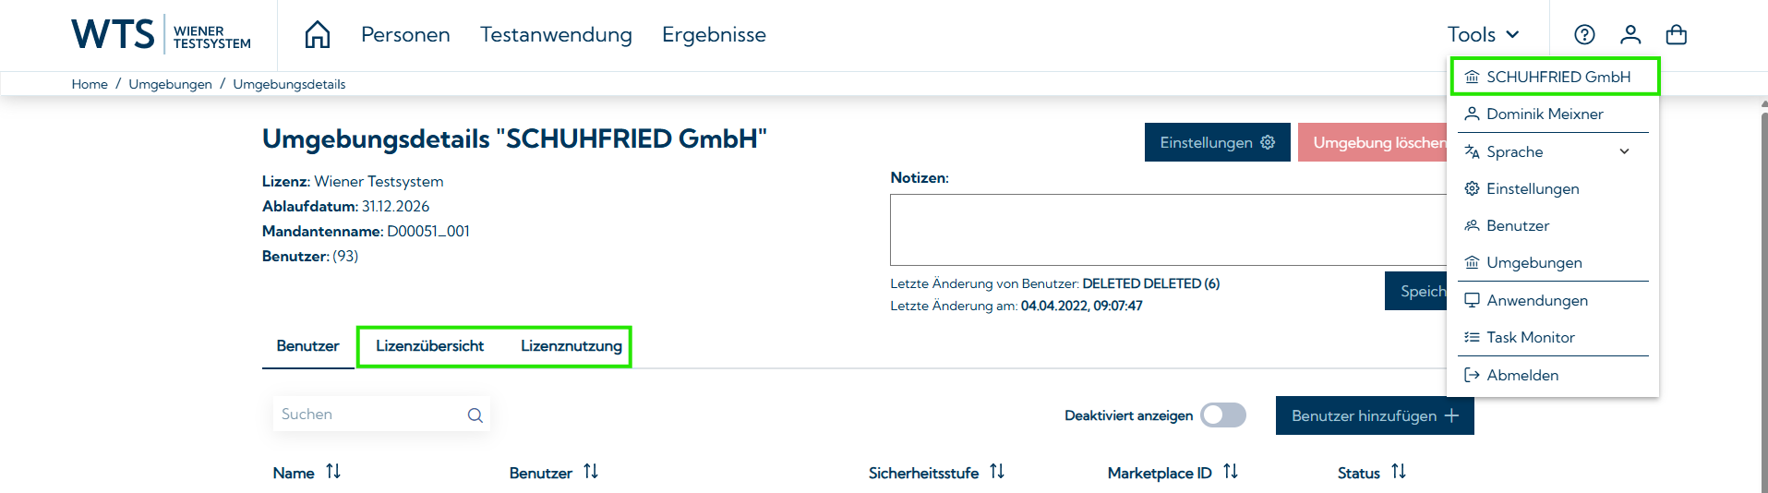The height and width of the screenshot is (493, 1768).
Task: Click the home icon in navigation bar
Action: point(318,35)
